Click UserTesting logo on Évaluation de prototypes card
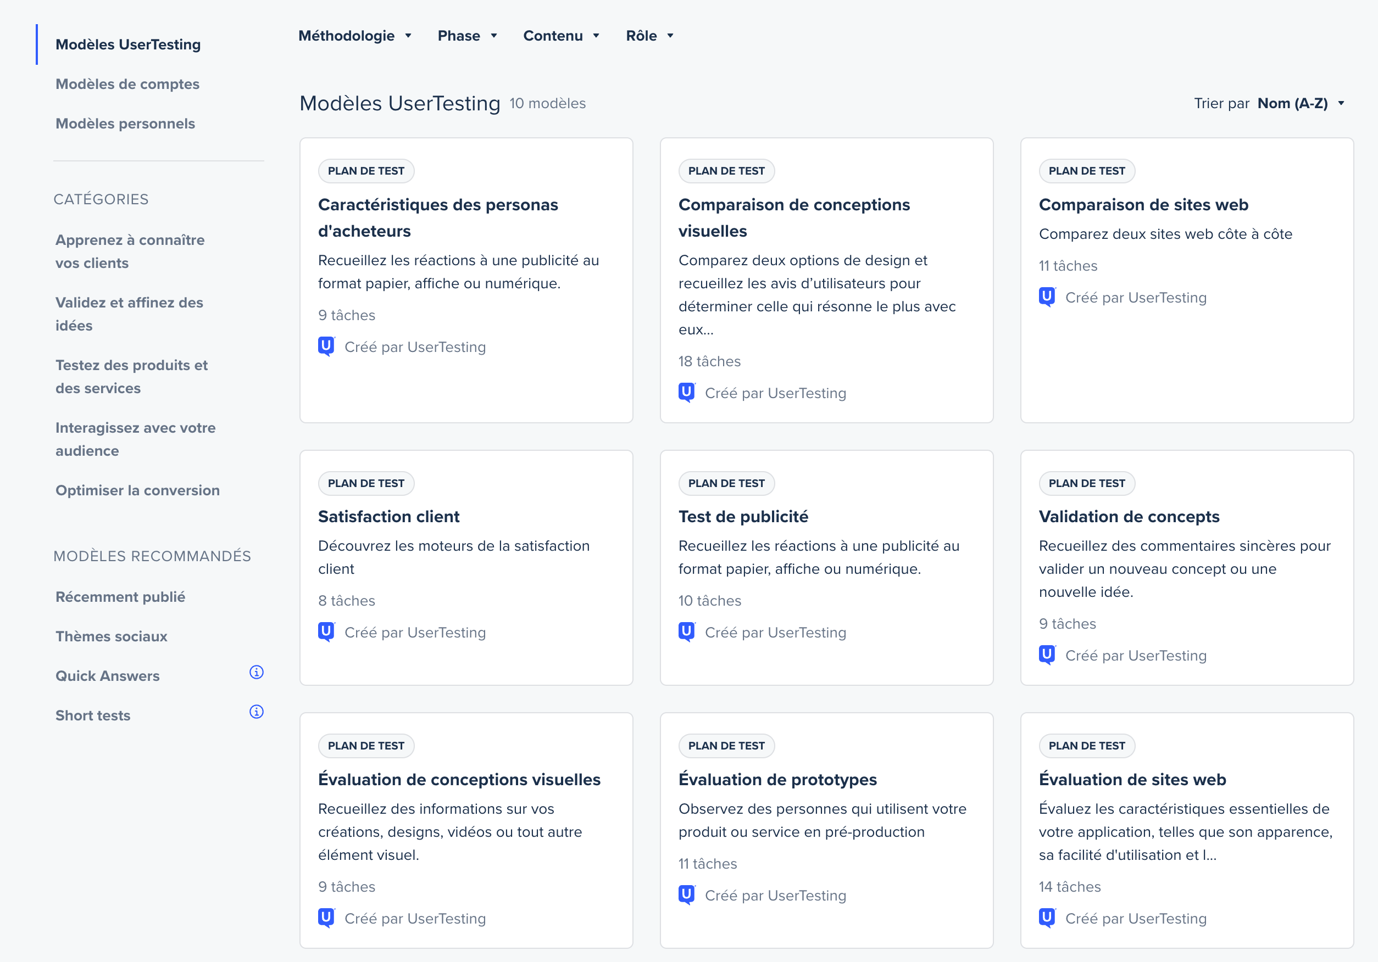Viewport: 1378px width, 962px height. click(x=687, y=896)
